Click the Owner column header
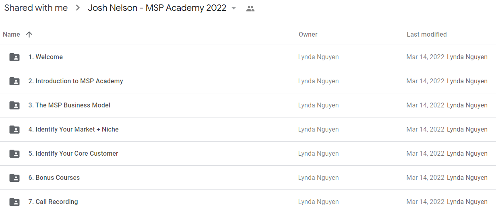Viewport: 496px width, 210px height. pos(308,35)
